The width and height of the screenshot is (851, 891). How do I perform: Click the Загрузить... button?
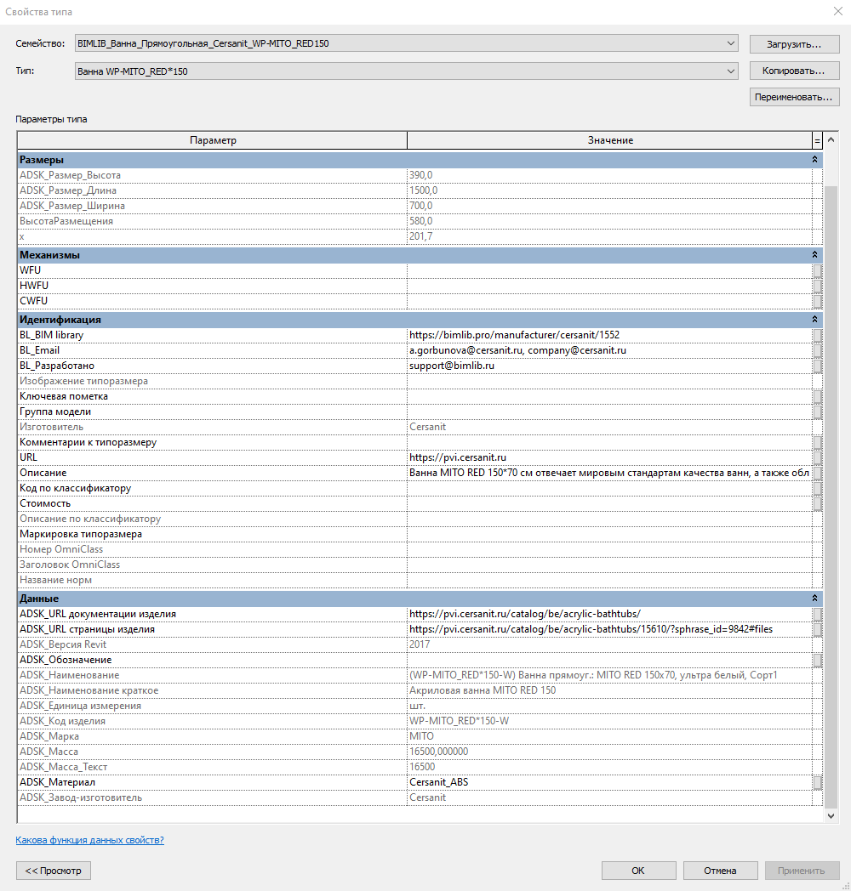[x=794, y=43]
